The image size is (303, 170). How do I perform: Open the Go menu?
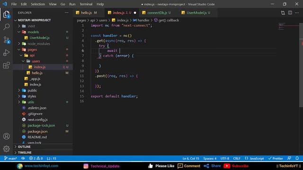[x=63, y=4]
